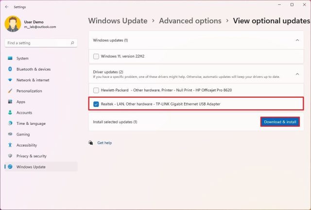Open the User Demo account profile
The width and height of the screenshot is (311, 210).
pos(30,24)
